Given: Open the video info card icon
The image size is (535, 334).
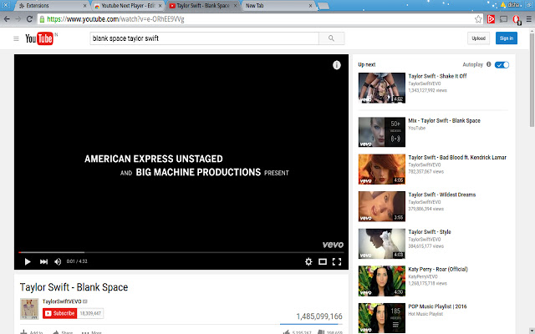Looking at the screenshot, I should coord(336,65).
